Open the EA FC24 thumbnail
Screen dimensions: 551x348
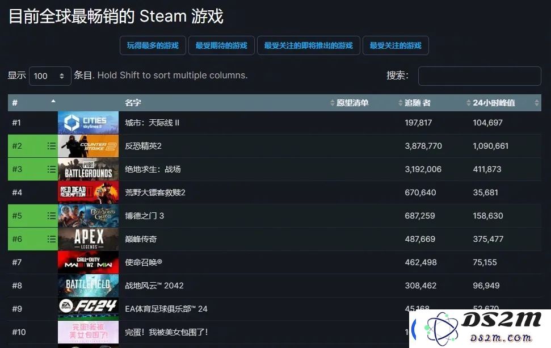[x=88, y=309]
